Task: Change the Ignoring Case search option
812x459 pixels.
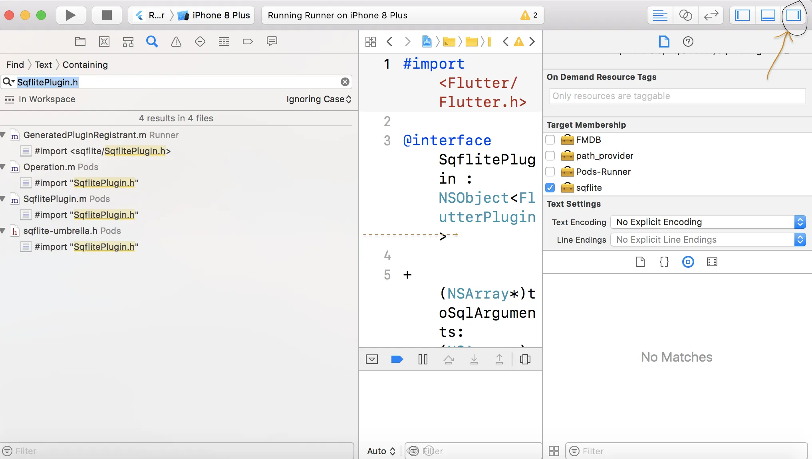Action: pyautogui.click(x=319, y=99)
